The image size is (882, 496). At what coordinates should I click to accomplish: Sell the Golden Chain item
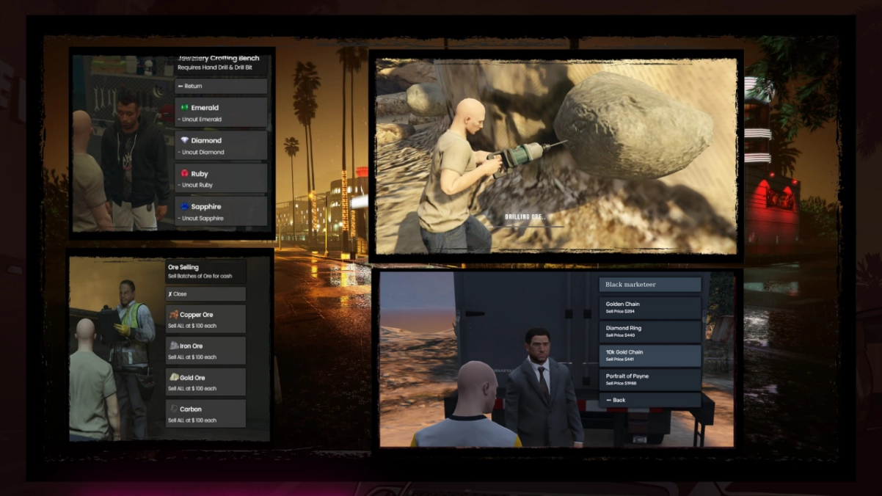point(649,307)
